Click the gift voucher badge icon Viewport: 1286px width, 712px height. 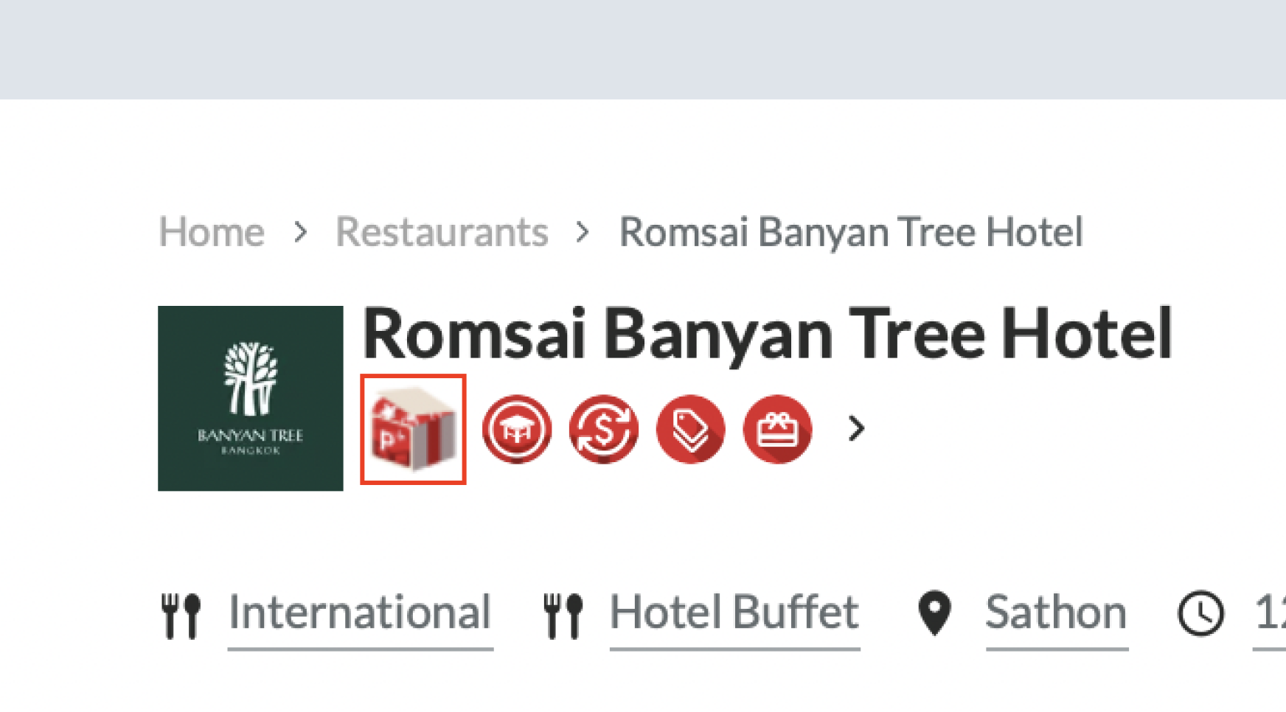coord(778,429)
